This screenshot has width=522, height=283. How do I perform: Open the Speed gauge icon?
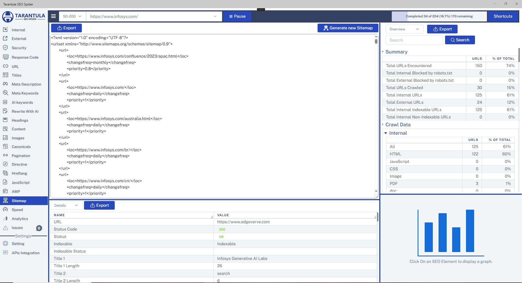click(x=5, y=209)
